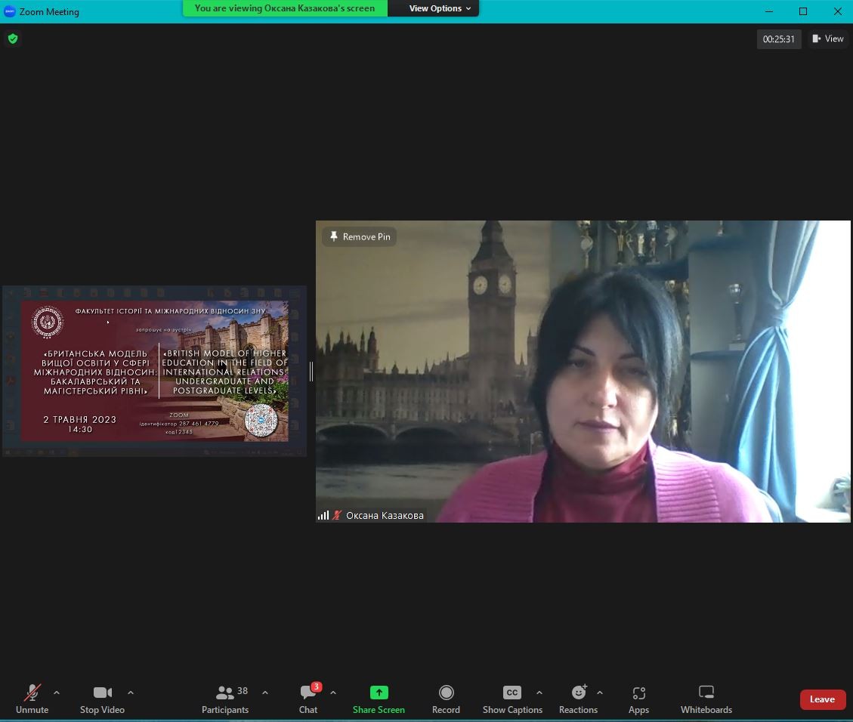The height and width of the screenshot is (722, 853).
Task: Expand the Participants options chevron
Action: (265, 693)
